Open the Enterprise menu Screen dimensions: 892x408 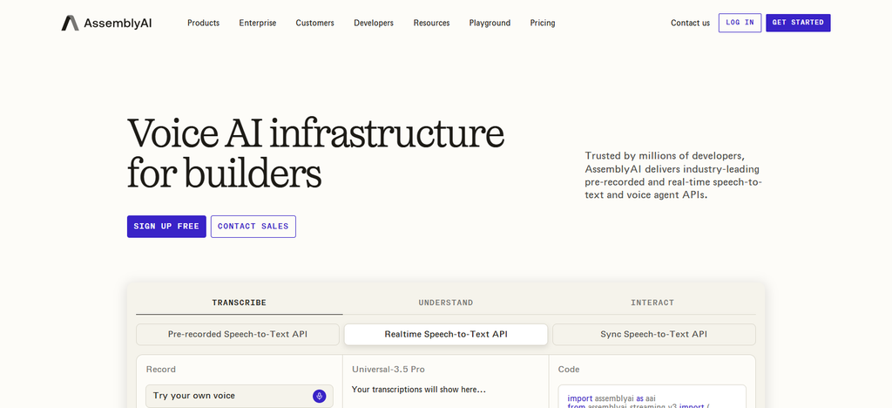pyautogui.click(x=258, y=24)
